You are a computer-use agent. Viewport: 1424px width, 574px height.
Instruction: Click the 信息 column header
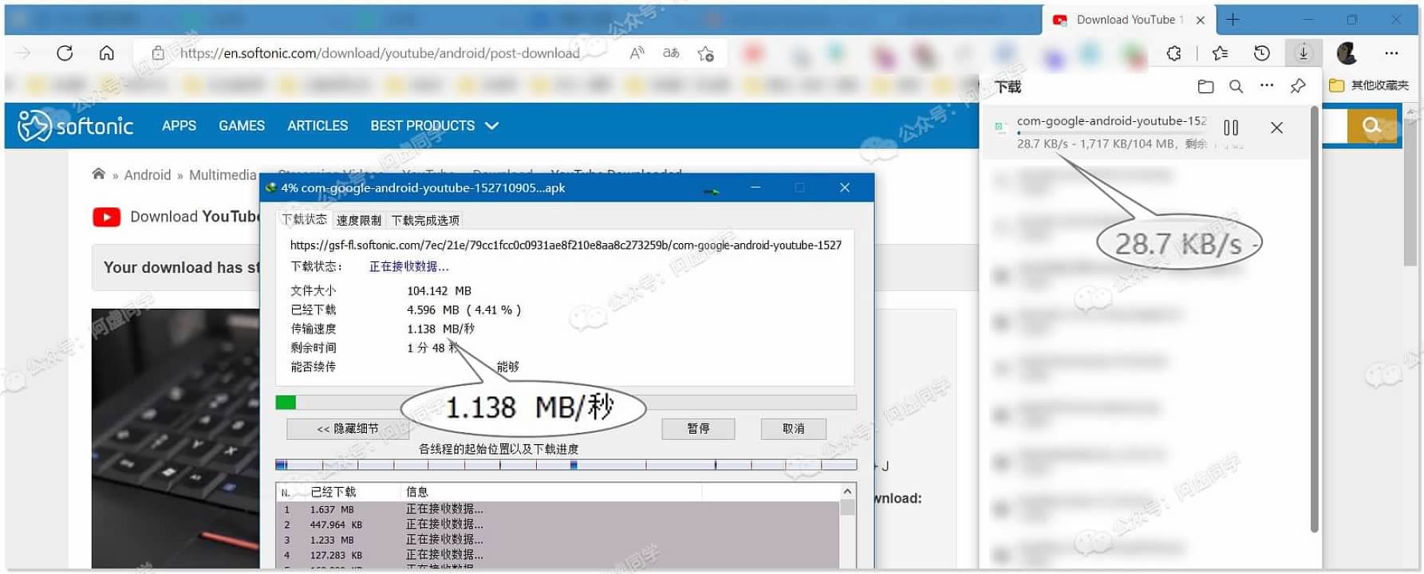(417, 492)
